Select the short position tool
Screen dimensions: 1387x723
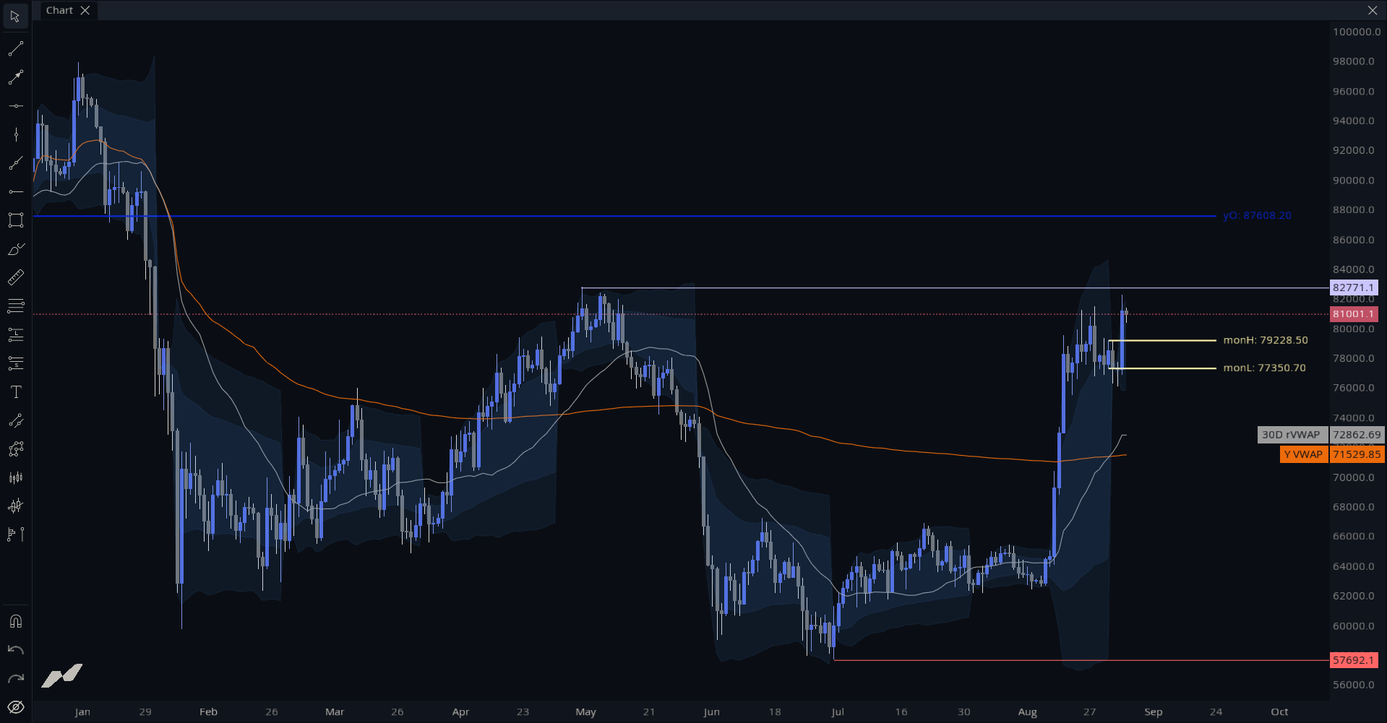15,363
